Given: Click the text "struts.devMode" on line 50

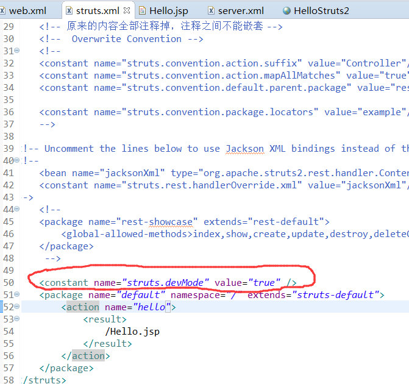Looking at the screenshot, I should [165, 283].
